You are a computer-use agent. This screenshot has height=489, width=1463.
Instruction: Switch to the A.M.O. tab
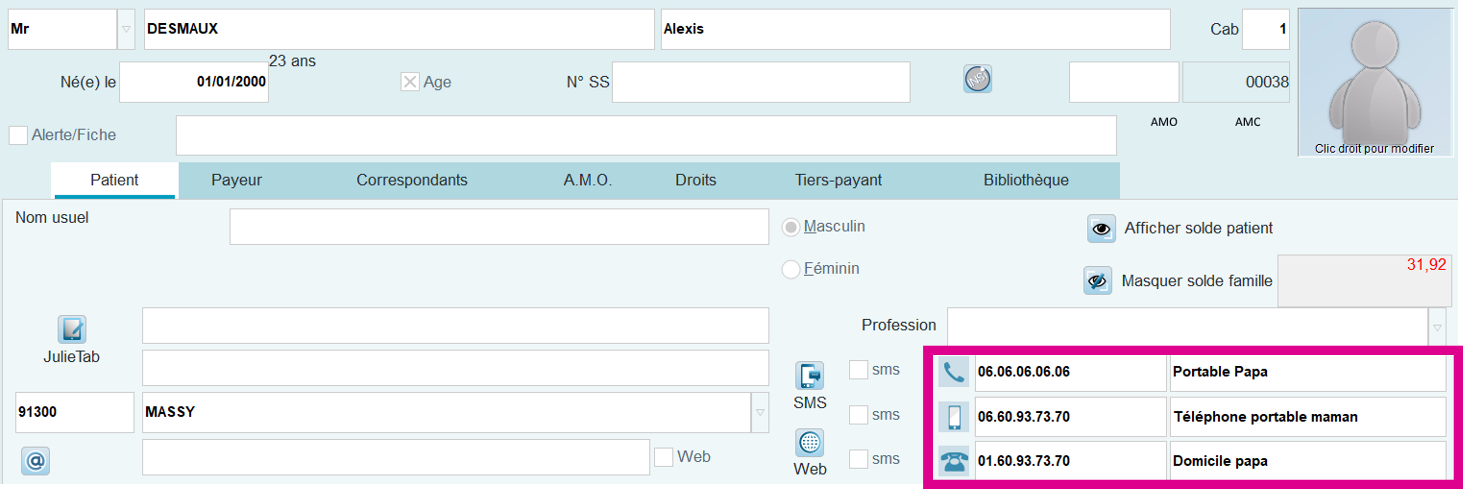(587, 180)
